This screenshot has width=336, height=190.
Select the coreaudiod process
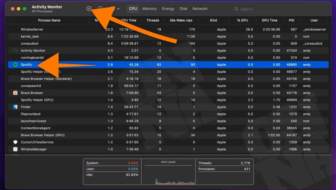click(x=29, y=43)
